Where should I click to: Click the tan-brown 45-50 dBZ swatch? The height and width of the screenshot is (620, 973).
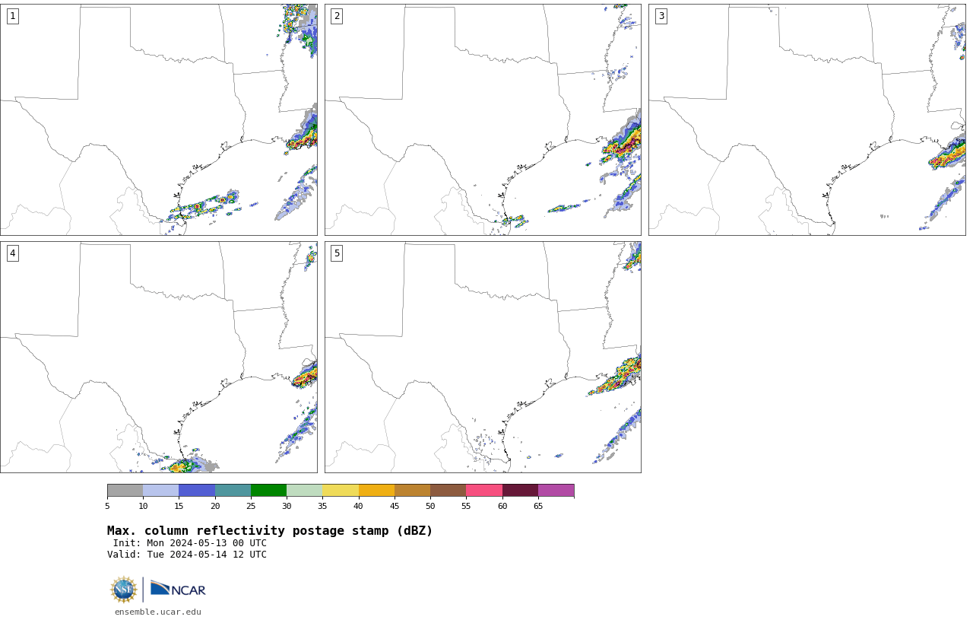click(412, 491)
